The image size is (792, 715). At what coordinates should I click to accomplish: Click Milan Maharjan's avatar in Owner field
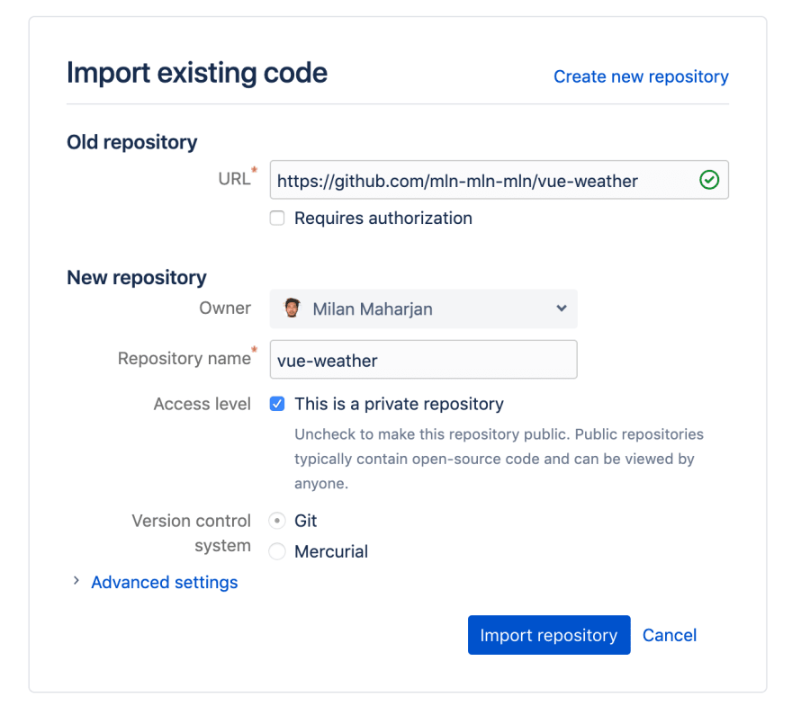click(292, 308)
